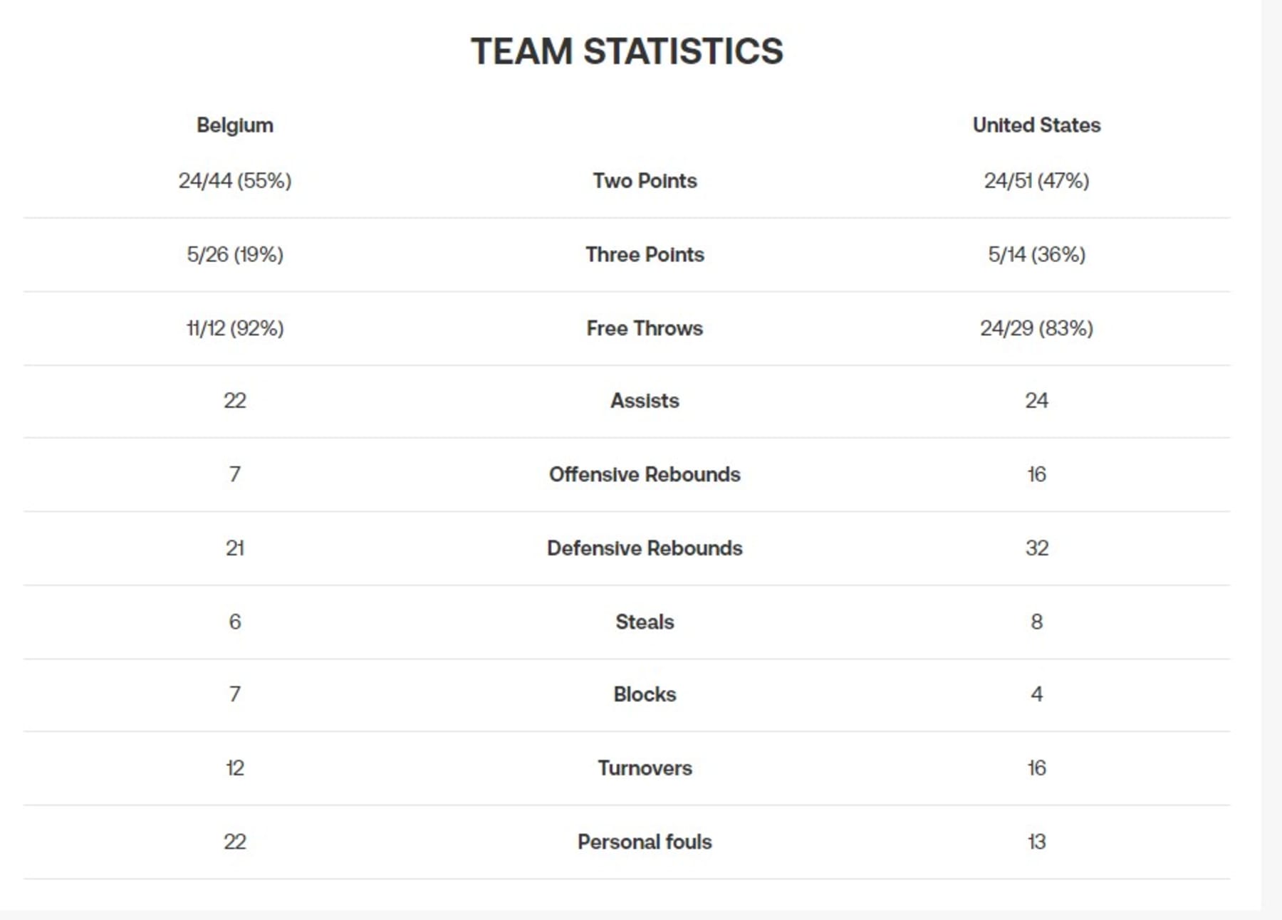Click the Blocks stat label
This screenshot has height=920, width=1282.
(x=645, y=694)
